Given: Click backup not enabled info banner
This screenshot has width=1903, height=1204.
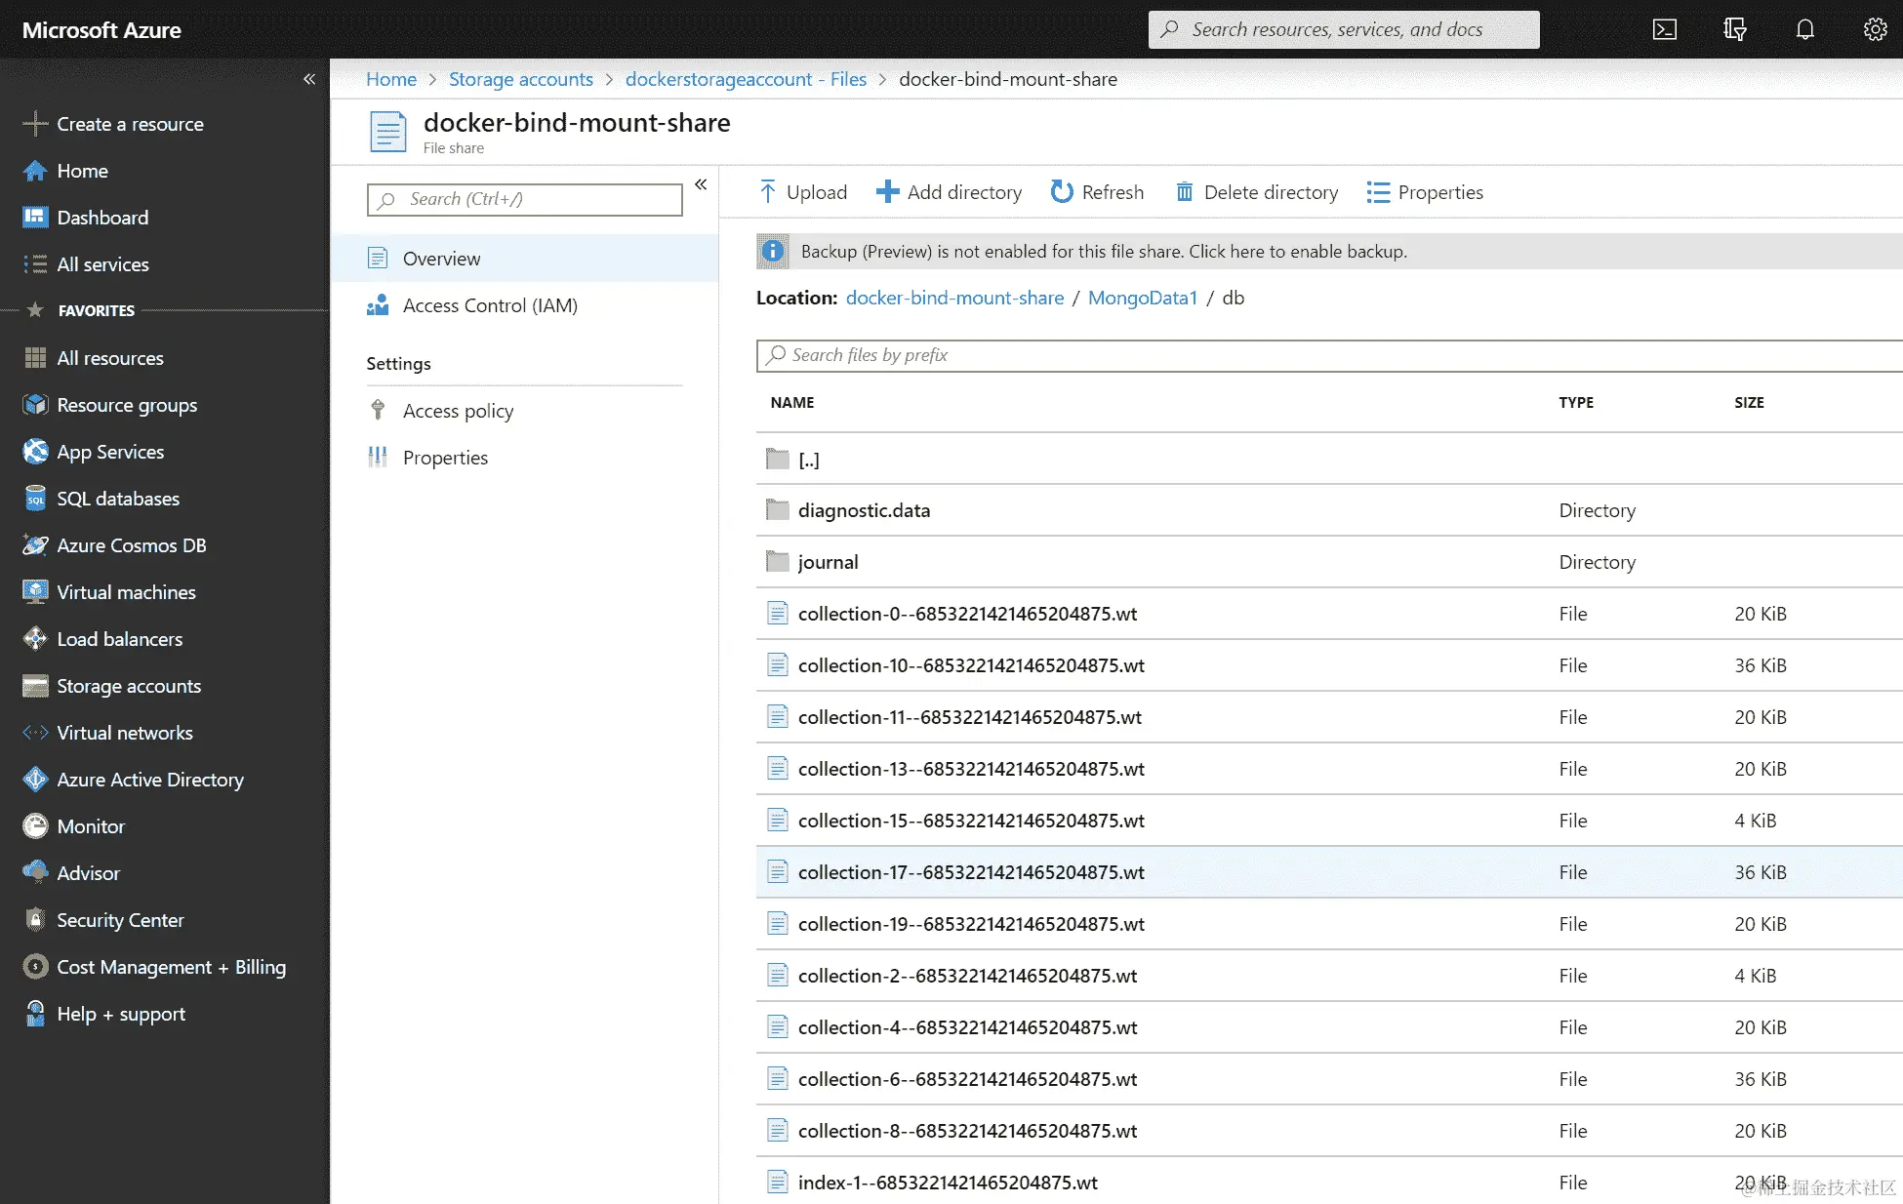Looking at the screenshot, I should [1103, 252].
